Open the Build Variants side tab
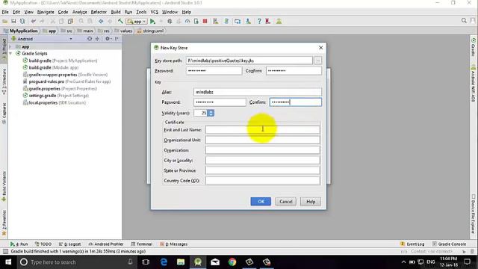The width and height of the screenshot is (478, 269). click(4, 186)
